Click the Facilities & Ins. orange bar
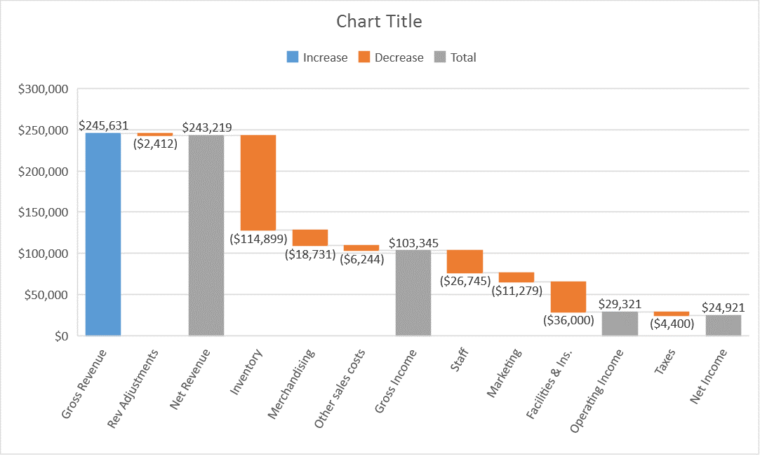This screenshot has height=456, width=760. point(568,296)
